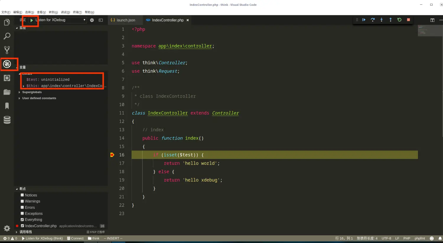Click the think folder status item

click(x=94, y=238)
